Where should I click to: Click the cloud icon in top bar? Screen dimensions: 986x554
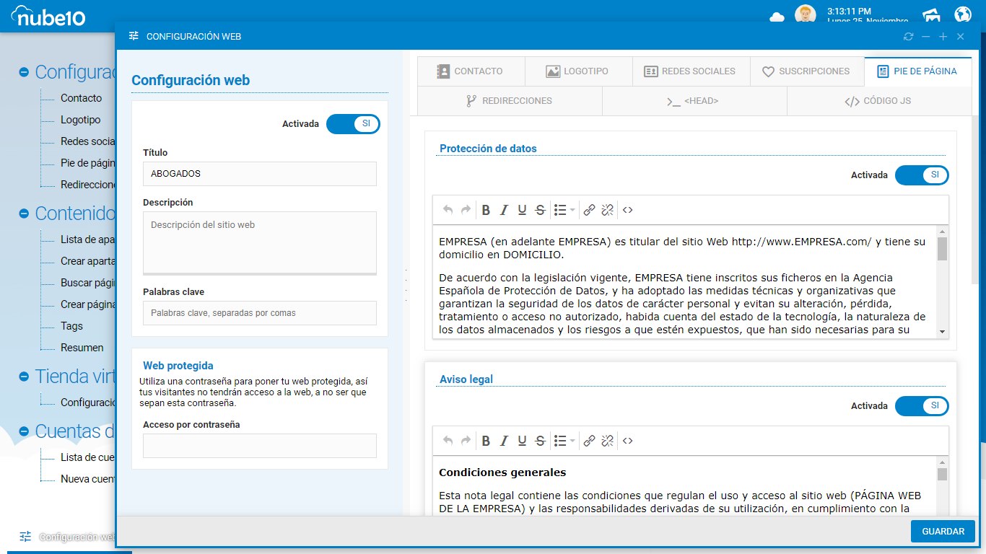(777, 17)
